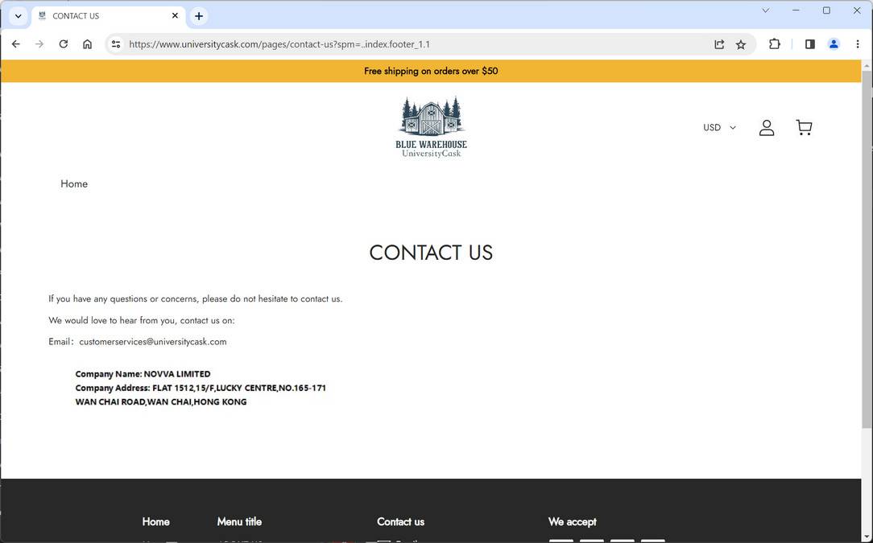Open the account sign-in icon

766,127
